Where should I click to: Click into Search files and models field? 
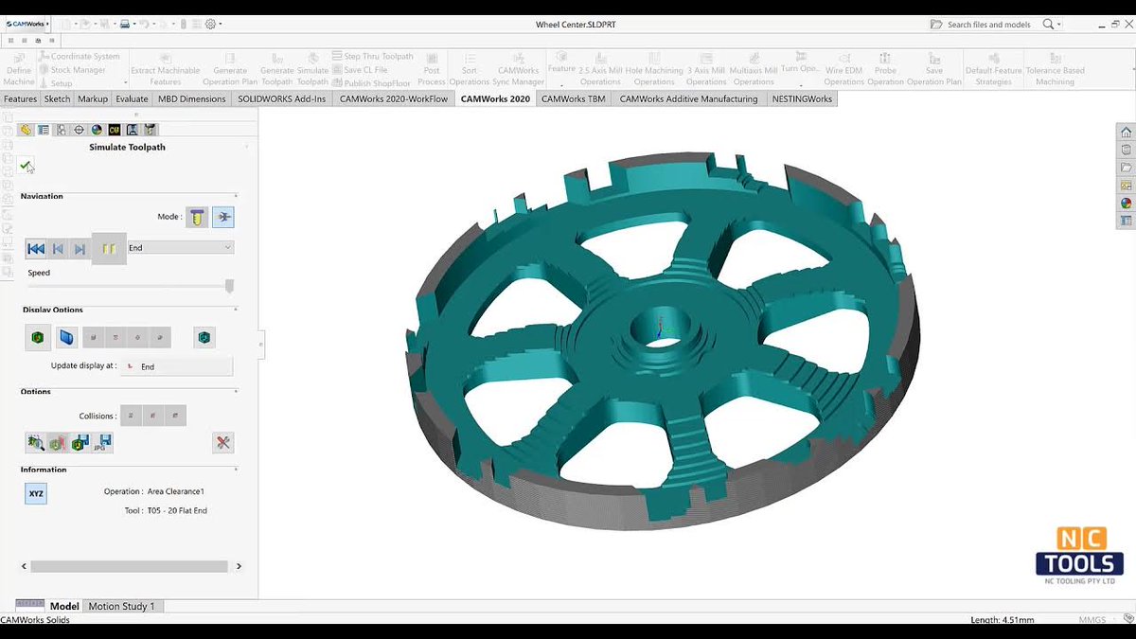[989, 24]
